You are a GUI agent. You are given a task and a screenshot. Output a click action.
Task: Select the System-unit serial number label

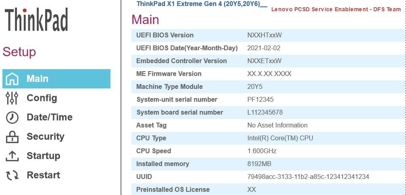coord(177,99)
